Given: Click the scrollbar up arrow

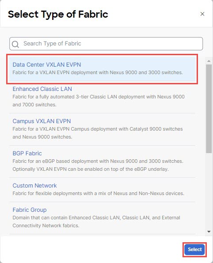Looking at the screenshot, I should pos(209,61).
